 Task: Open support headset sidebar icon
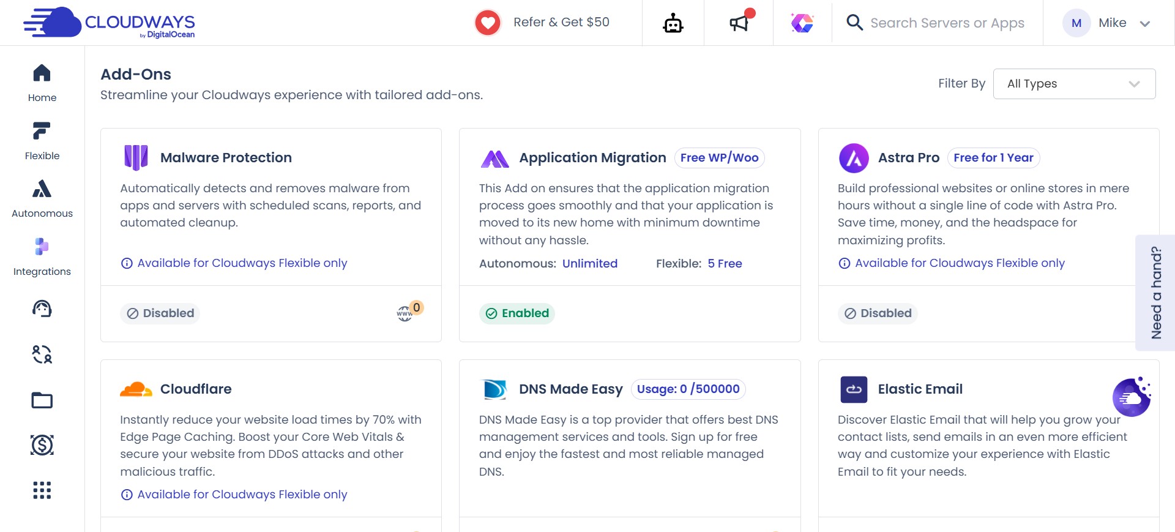click(x=42, y=309)
